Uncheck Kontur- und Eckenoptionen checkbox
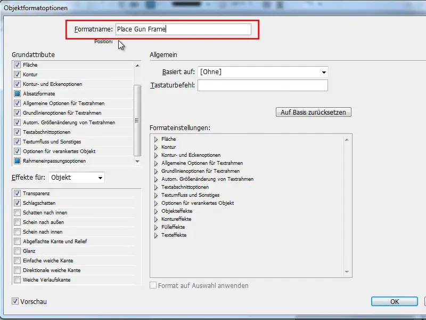 (18, 84)
